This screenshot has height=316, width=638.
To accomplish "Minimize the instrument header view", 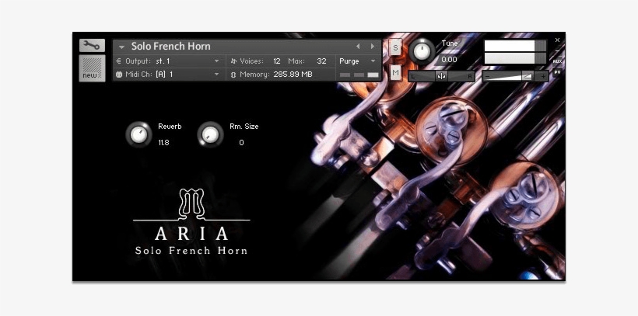I will [x=557, y=50].
